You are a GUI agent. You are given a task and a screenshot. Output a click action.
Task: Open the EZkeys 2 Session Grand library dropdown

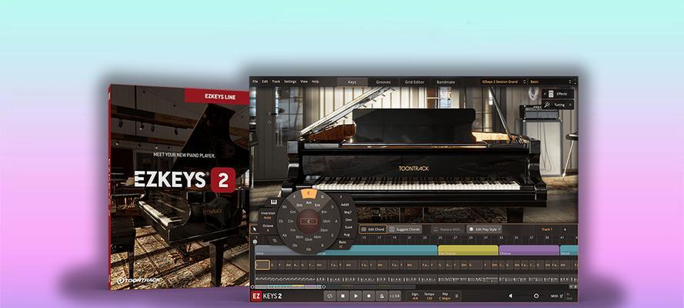pos(503,82)
